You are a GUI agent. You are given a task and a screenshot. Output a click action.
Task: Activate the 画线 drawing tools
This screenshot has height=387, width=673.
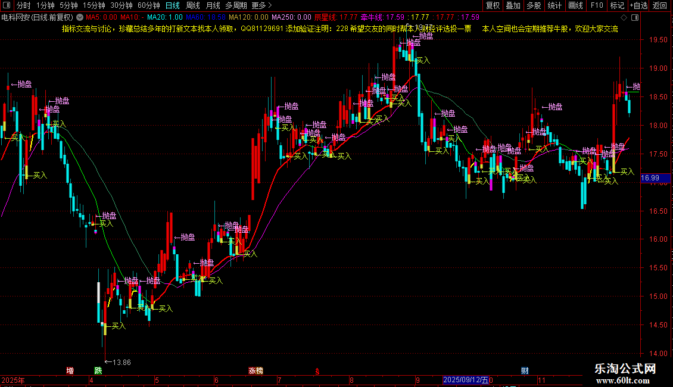(x=575, y=5)
